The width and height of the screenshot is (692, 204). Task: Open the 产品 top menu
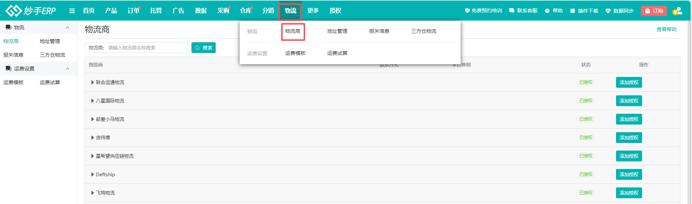[111, 11]
